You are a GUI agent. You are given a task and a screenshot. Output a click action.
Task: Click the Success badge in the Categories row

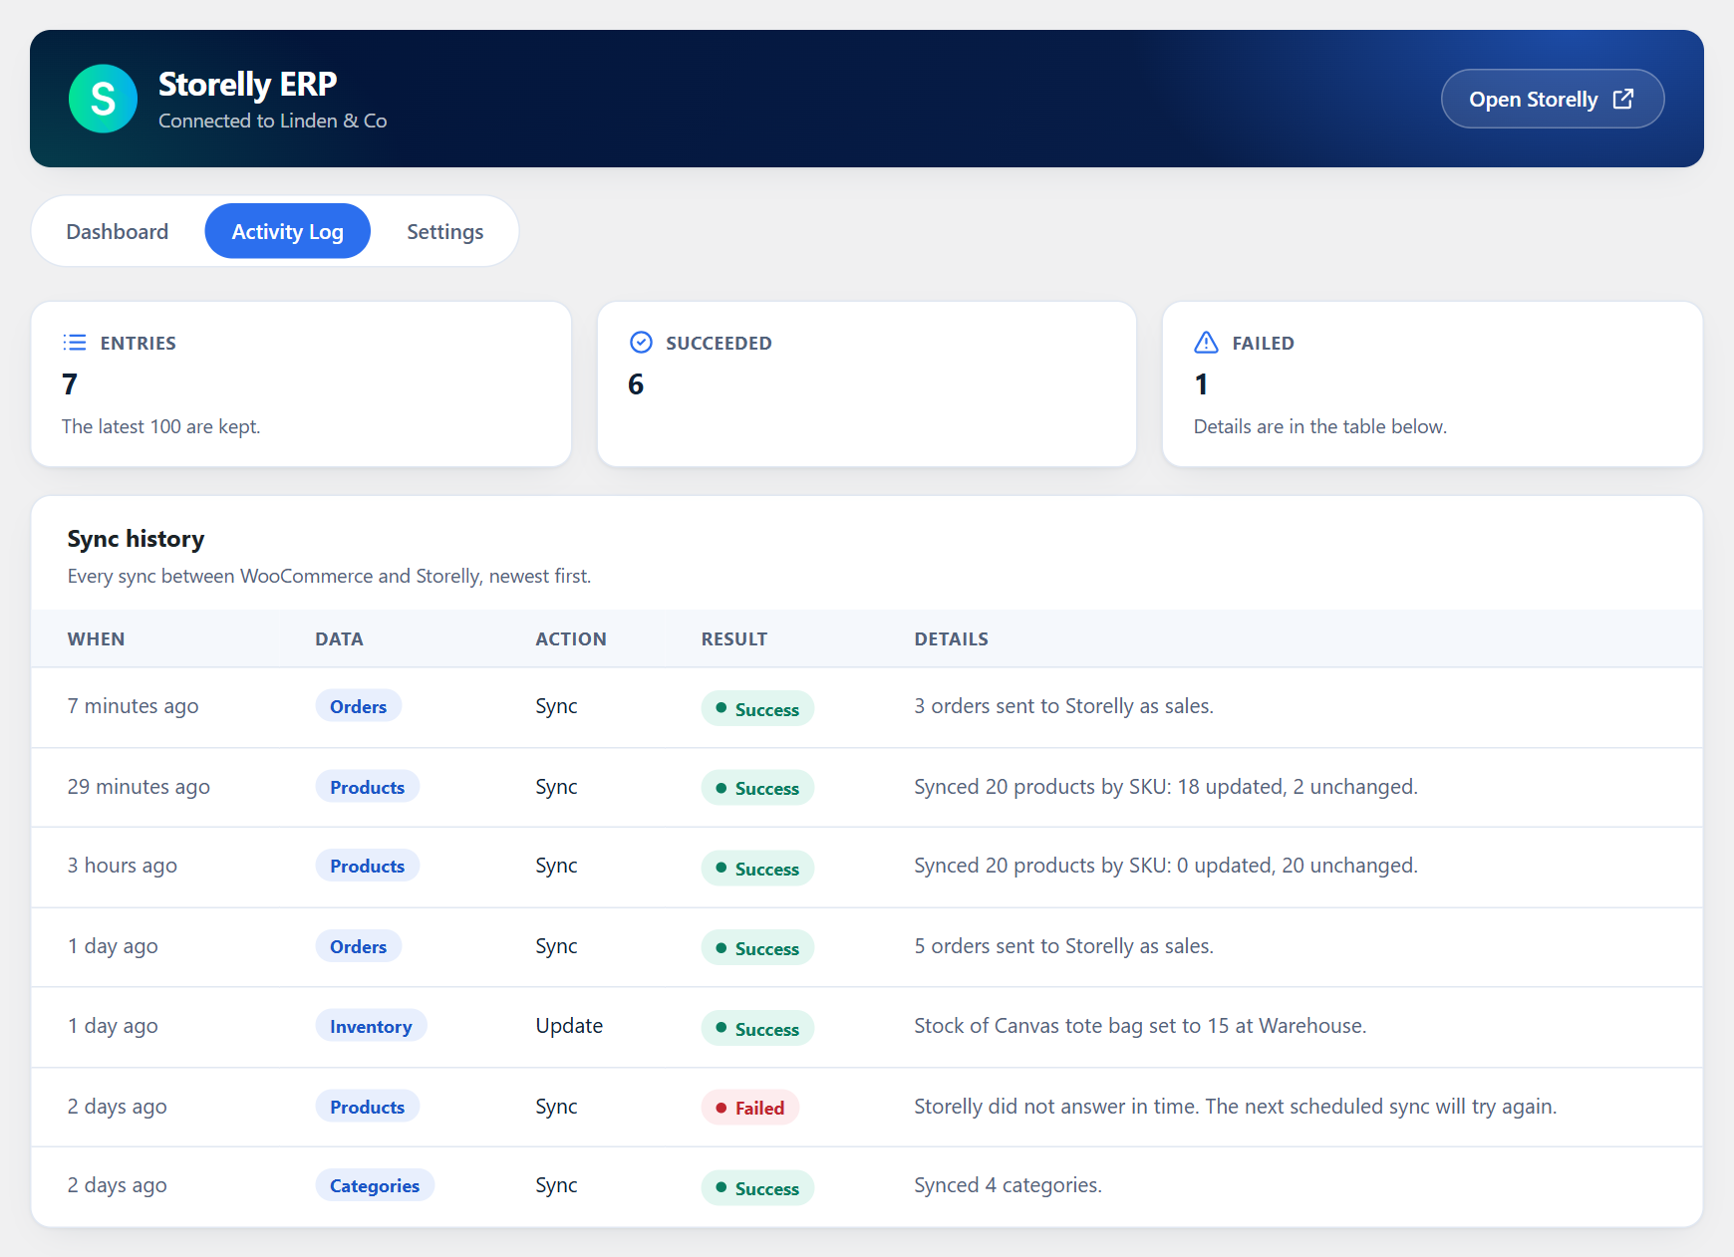757,1188
